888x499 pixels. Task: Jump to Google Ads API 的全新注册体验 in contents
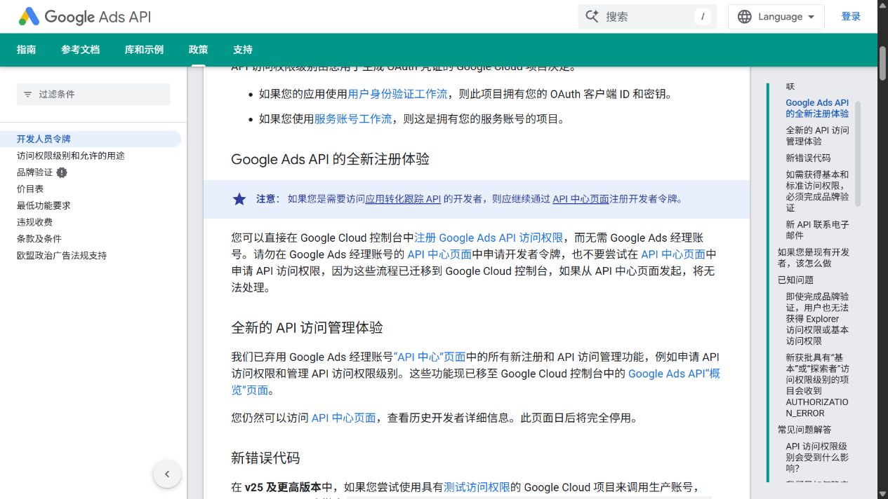click(817, 108)
